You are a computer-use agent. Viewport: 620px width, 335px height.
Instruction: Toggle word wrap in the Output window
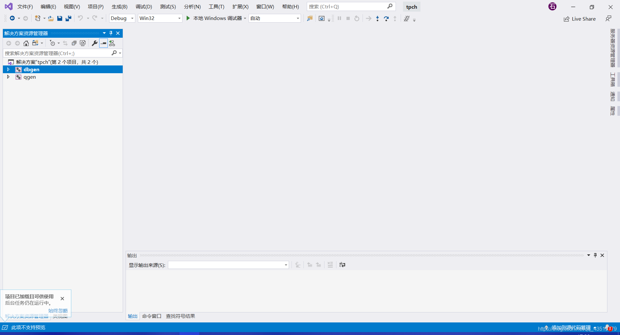(x=342, y=265)
